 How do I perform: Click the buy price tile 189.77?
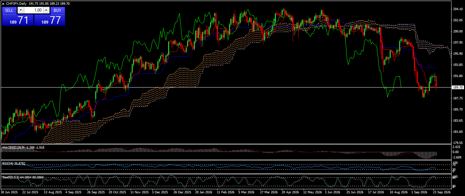[50, 20]
